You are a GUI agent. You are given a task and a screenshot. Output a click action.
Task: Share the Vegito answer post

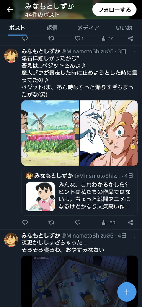(x=131, y=223)
